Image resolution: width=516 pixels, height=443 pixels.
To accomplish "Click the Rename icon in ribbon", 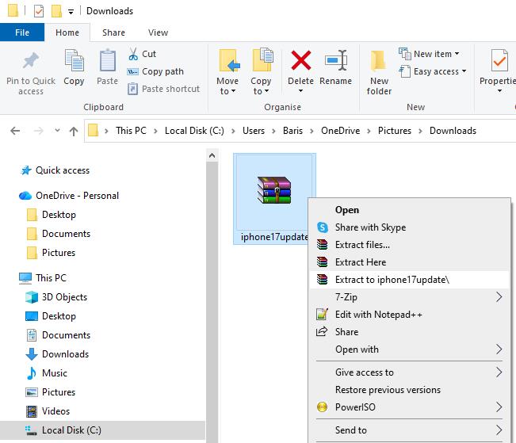I will 335,62.
